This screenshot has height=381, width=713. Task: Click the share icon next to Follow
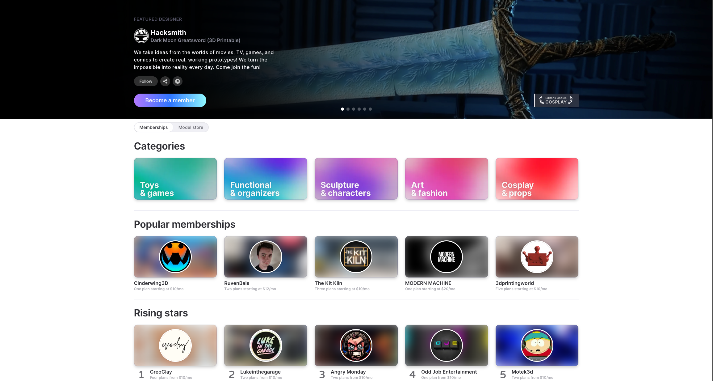pyautogui.click(x=165, y=81)
